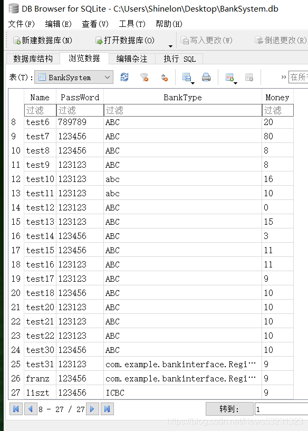Switch to the 执行 SQL tab
This screenshot has height=431, width=308.
click(x=179, y=59)
